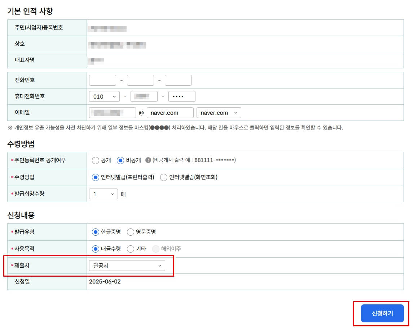Viewport: 414px width, 331px height.
Task: Select 인터넷열람(화면조회) receiving method
Action: [163, 177]
